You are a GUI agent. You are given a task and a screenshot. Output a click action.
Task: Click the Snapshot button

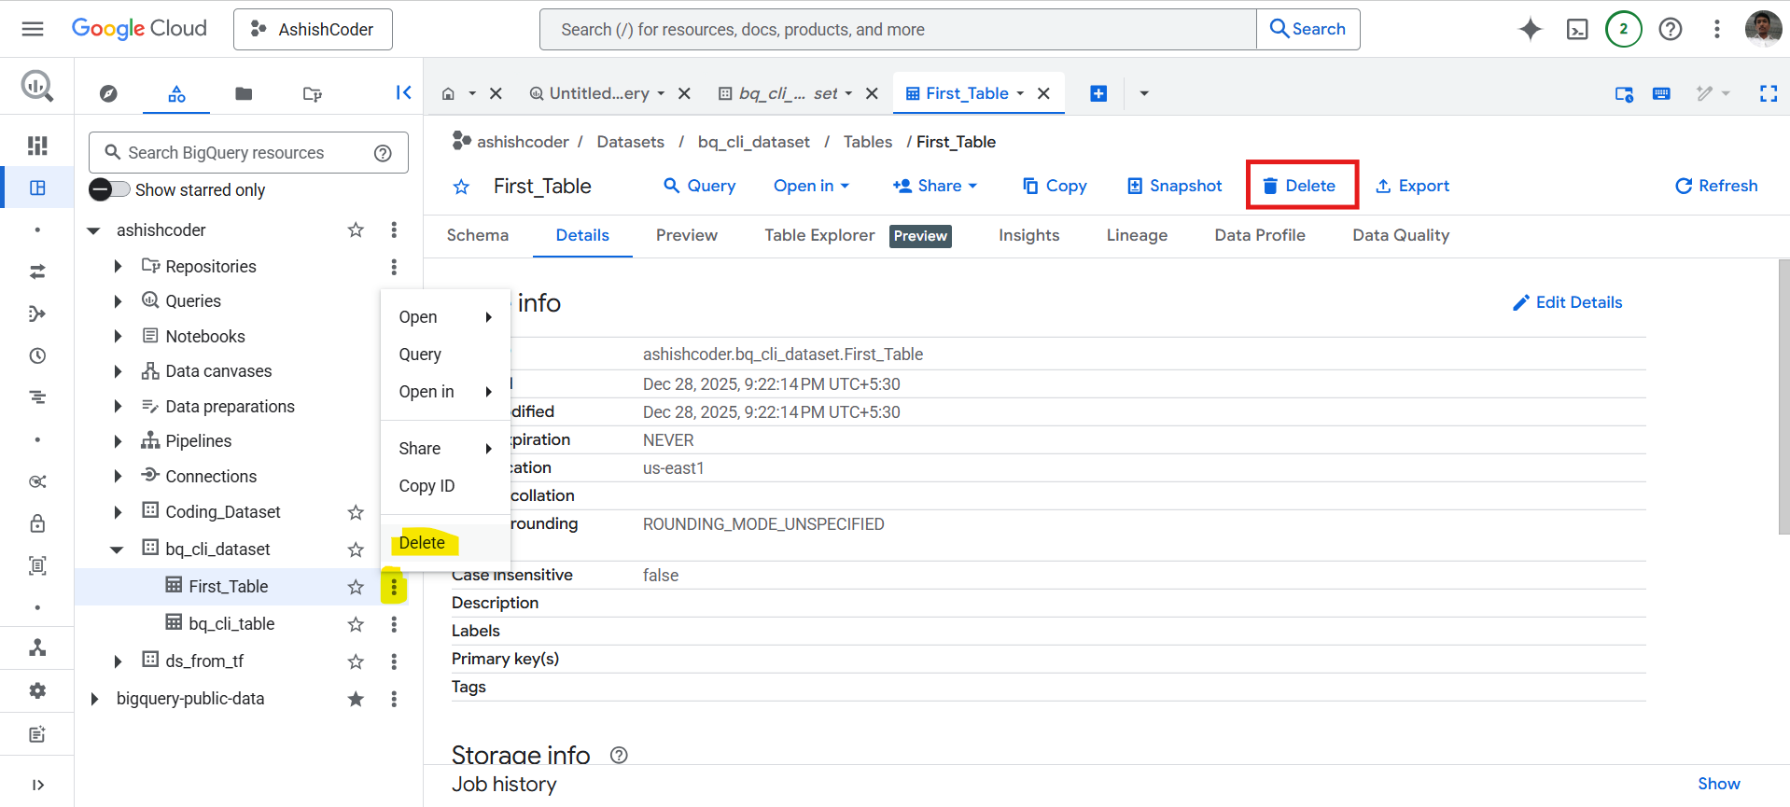[x=1175, y=186]
